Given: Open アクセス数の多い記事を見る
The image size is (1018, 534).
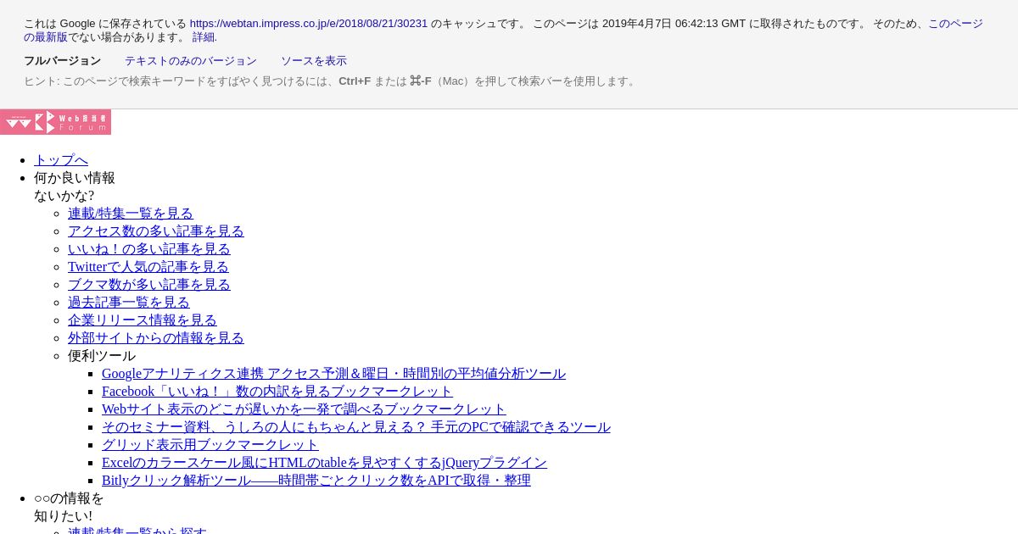Looking at the screenshot, I should pos(156,231).
